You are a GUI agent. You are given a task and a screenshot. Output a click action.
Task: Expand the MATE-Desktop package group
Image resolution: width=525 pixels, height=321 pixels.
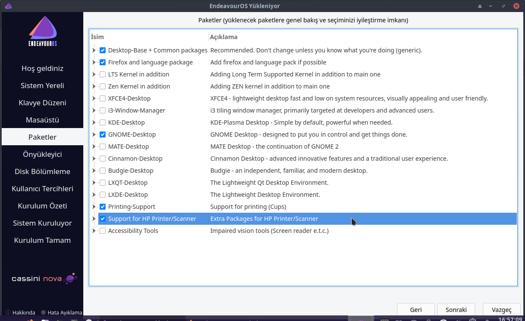tap(94, 147)
